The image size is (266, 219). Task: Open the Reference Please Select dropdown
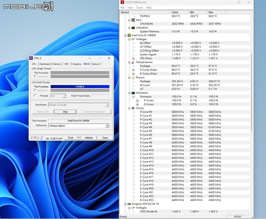pyautogui.click(x=107, y=126)
